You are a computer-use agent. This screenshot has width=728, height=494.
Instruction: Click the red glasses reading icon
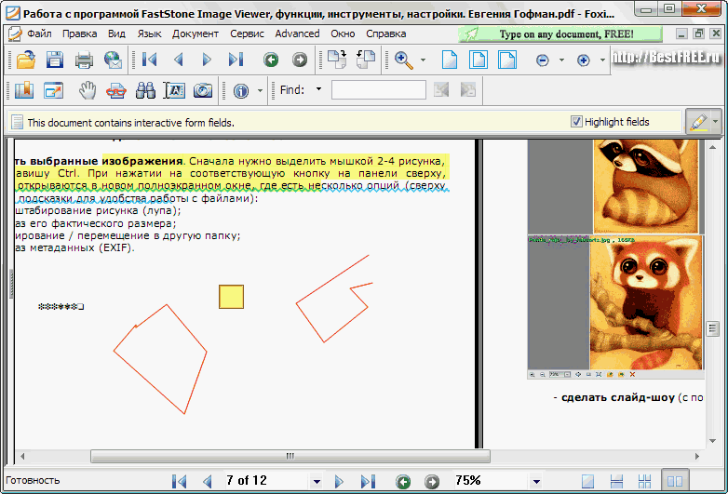coord(115,91)
